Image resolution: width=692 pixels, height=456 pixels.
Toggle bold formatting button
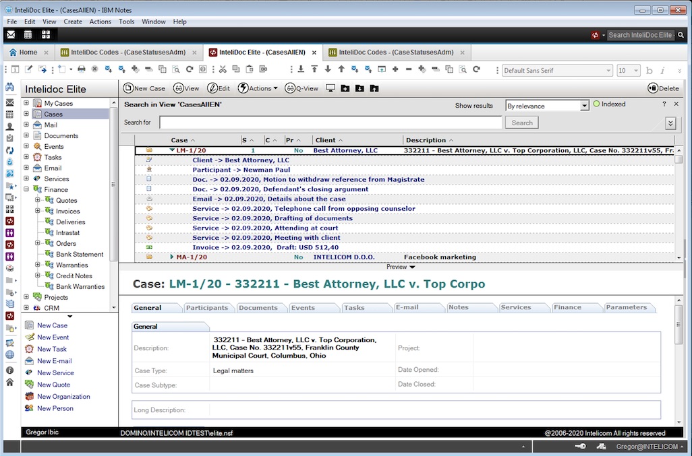(x=650, y=71)
